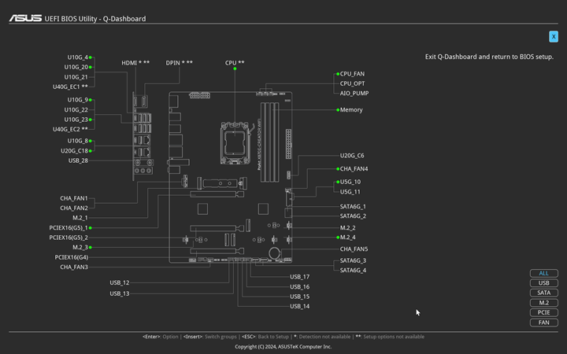Screen dimensions: 567x354
Task: Select the ALL filter tab
Action: 543,274
